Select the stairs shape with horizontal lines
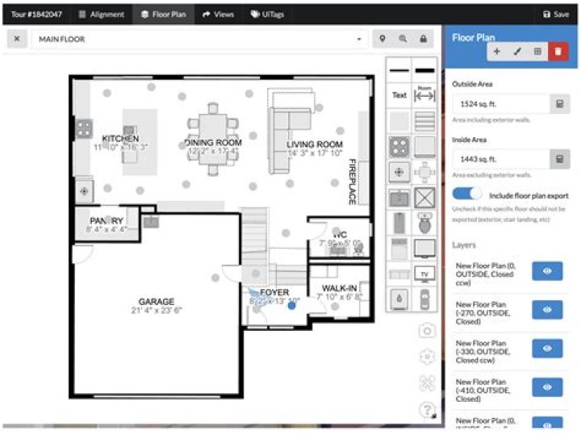This screenshot has width=581, height=435. pos(424,121)
